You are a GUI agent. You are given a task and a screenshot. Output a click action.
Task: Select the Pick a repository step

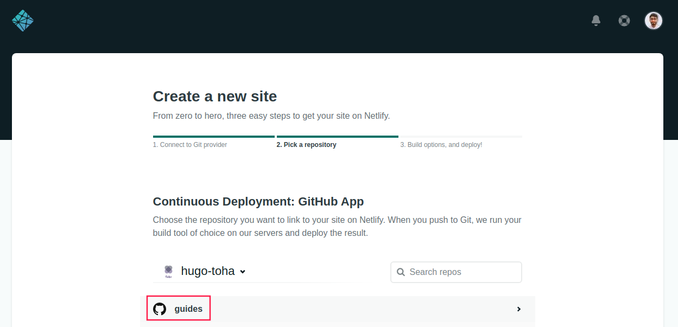click(x=306, y=145)
